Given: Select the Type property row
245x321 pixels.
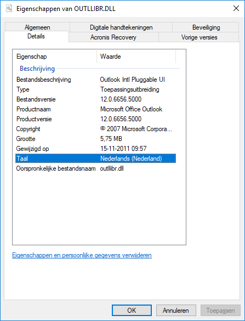Looking at the screenshot, I should (96, 89).
